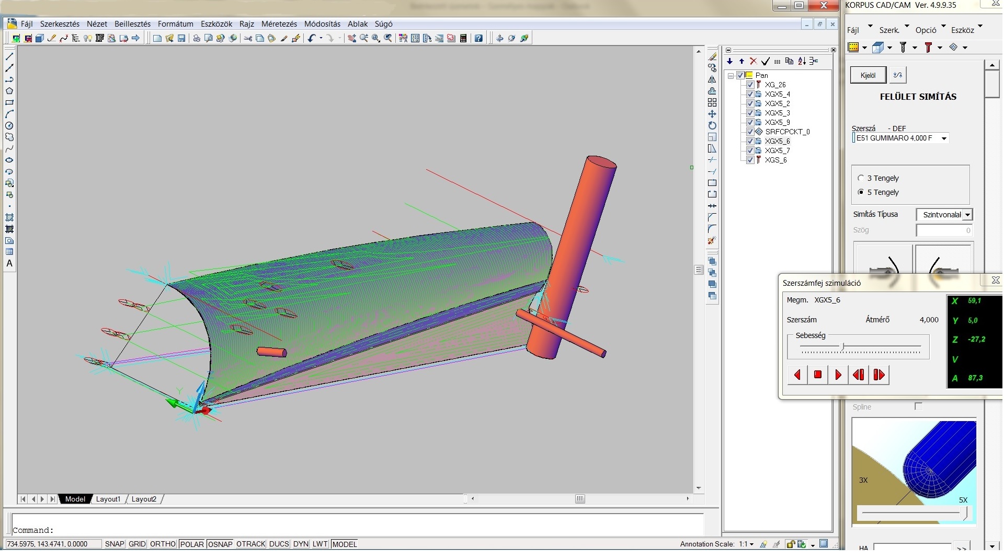1004x559 pixels.
Task: Click the move-down blue arrow icon
Action: [x=730, y=62]
